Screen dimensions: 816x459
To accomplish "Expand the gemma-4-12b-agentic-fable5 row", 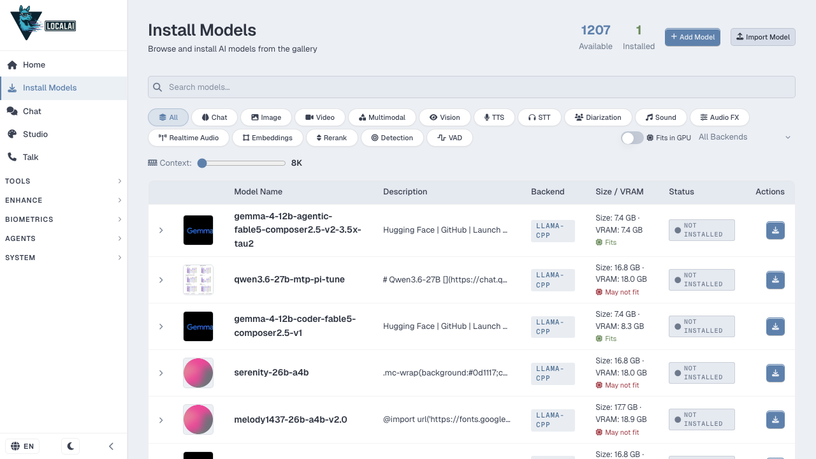I will point(161,230).
